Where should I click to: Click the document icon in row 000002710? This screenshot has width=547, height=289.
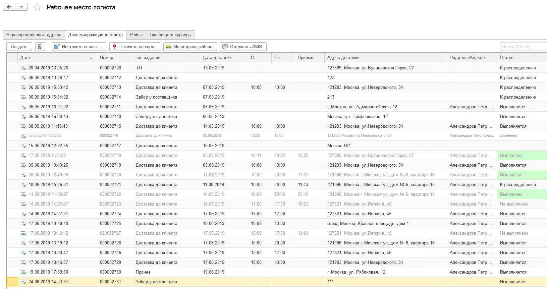[23, 116]
